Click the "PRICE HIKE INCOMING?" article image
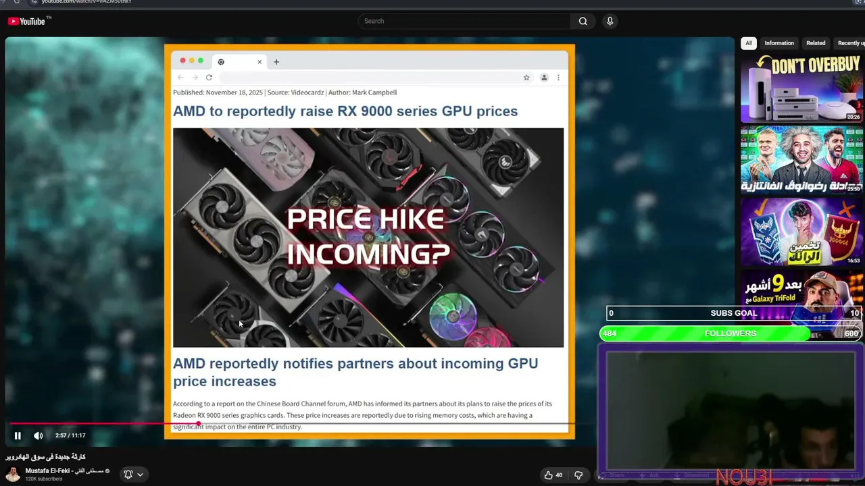 368,238
